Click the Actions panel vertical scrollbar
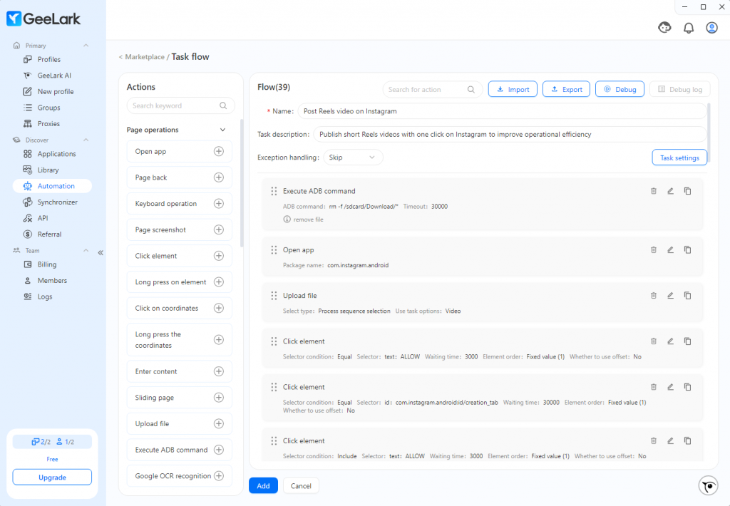 click(242, 183)
